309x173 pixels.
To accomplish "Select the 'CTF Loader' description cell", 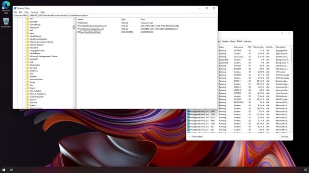I will [281, 72].
